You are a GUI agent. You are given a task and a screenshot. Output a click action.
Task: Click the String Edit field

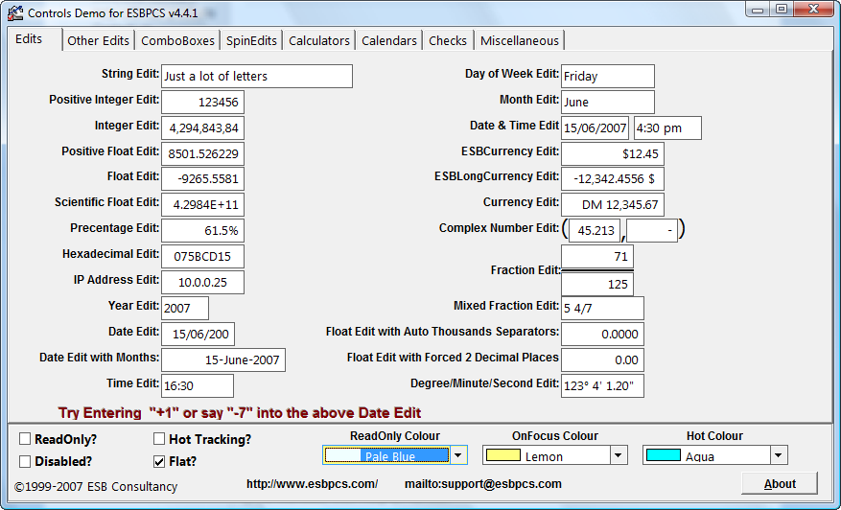[x=257, y=76]
